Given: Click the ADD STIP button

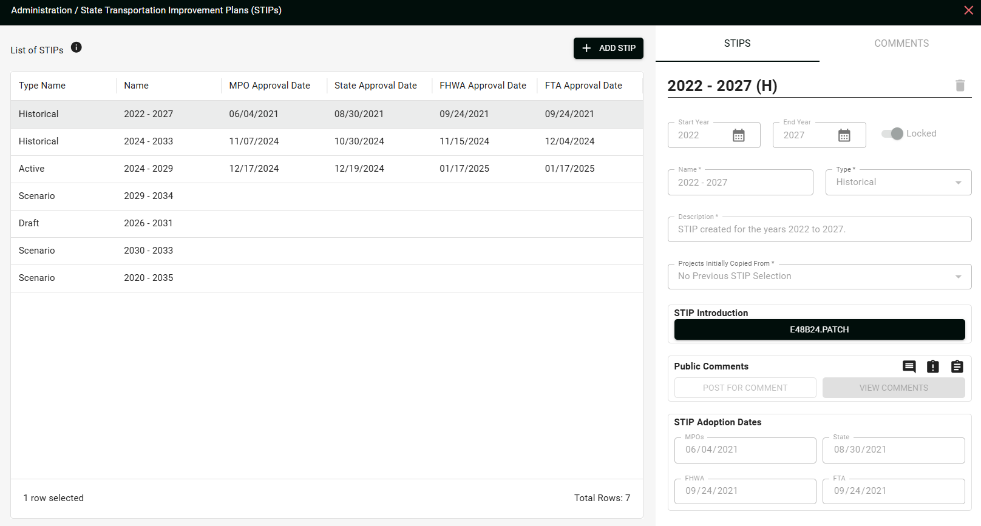Looking at the screenshot, I should pos(608,48).
